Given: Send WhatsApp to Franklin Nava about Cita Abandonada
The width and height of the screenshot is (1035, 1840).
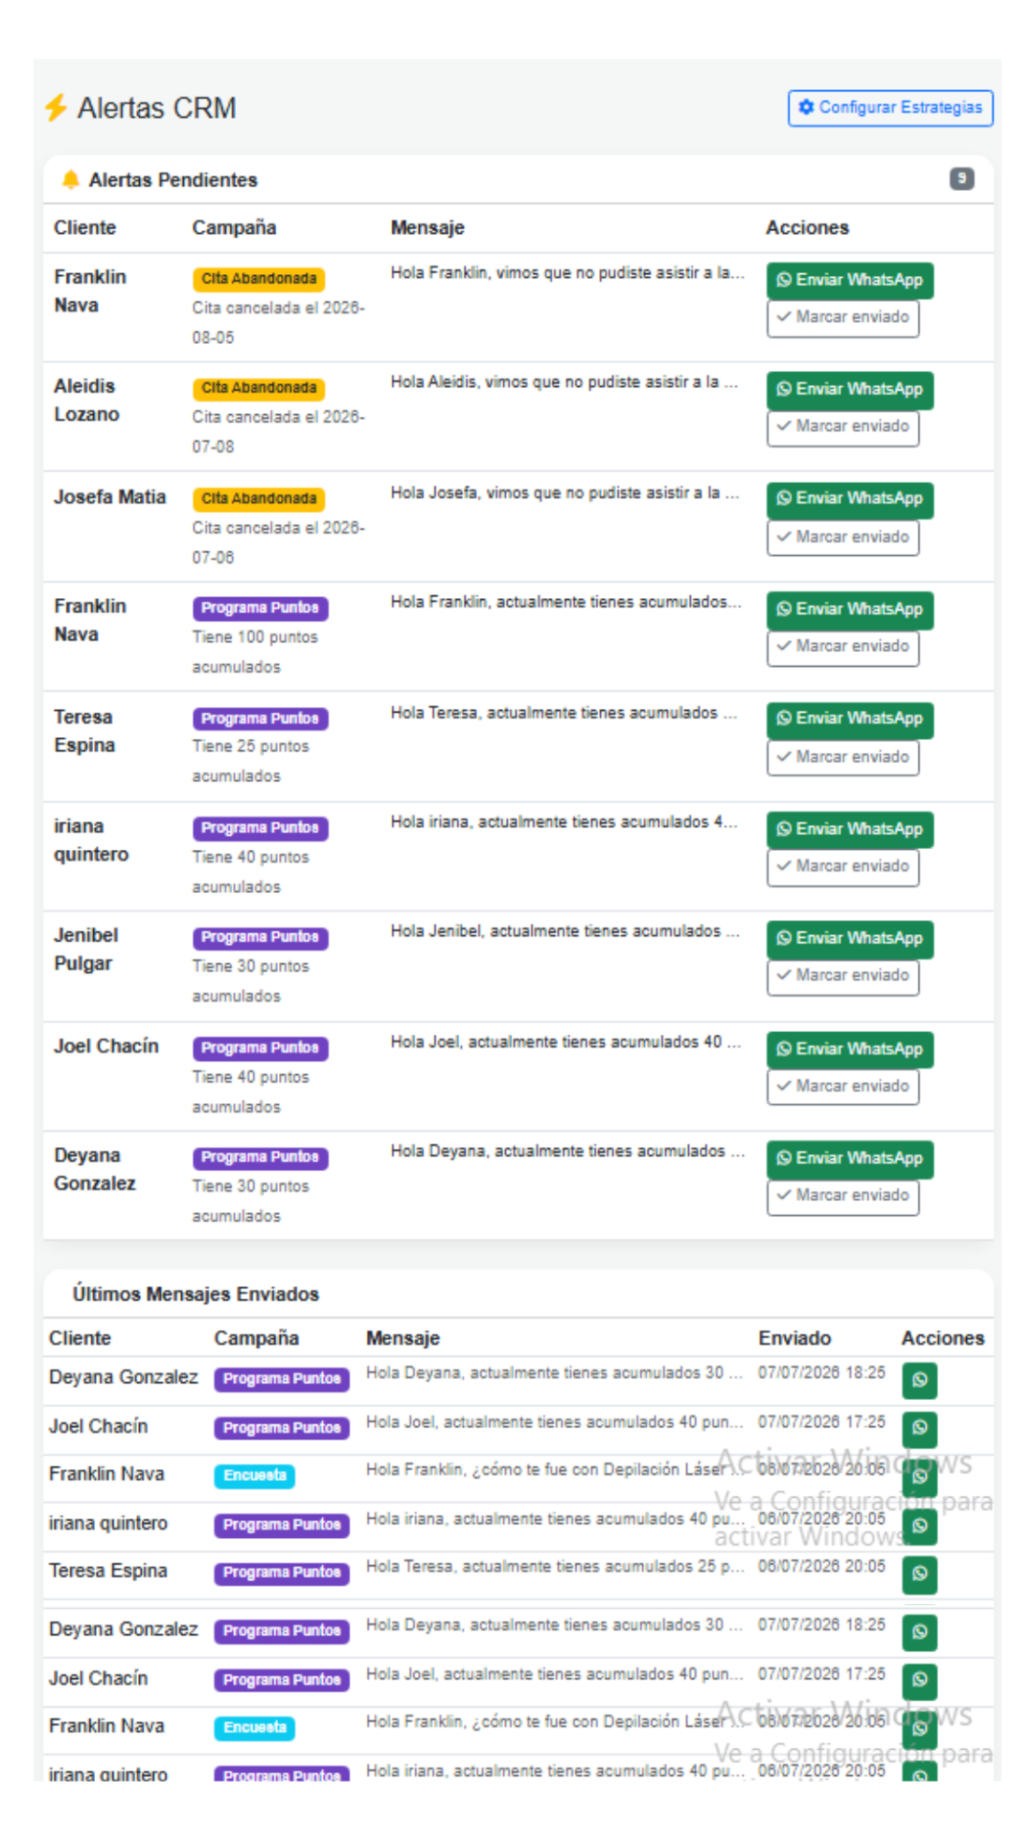Looking at the screenshot, I should click(850, 280).
